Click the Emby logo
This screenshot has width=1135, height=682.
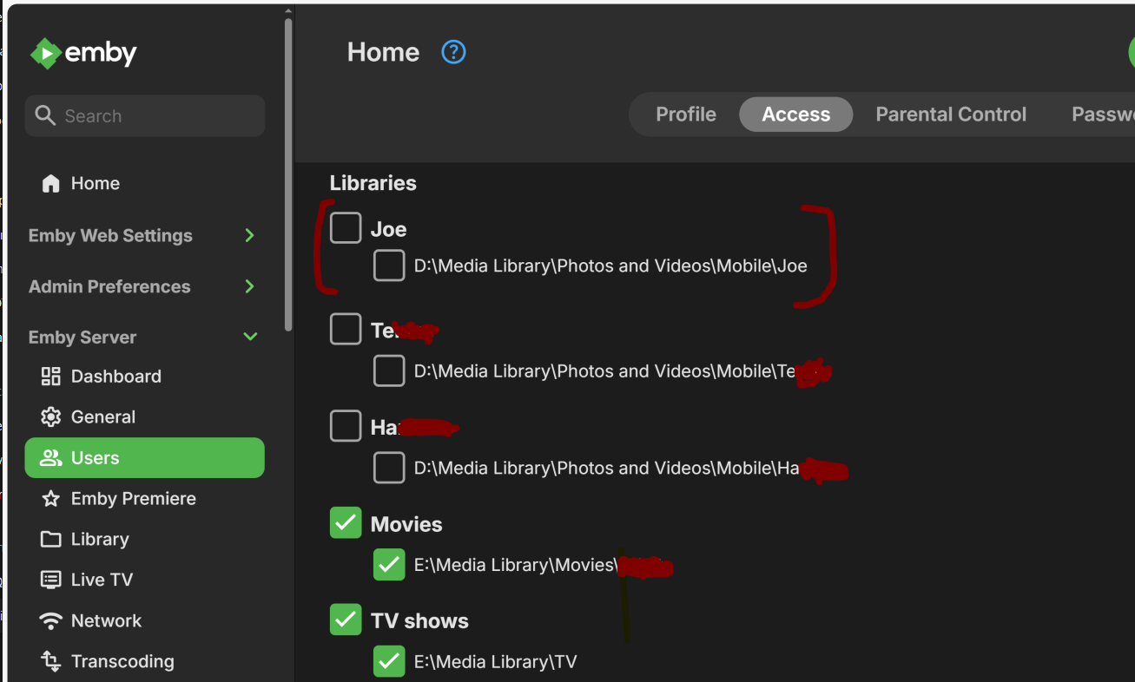[x=83, y=54]
